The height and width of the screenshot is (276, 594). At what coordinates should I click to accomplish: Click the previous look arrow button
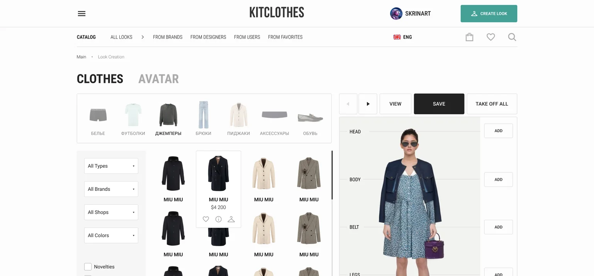348,104
